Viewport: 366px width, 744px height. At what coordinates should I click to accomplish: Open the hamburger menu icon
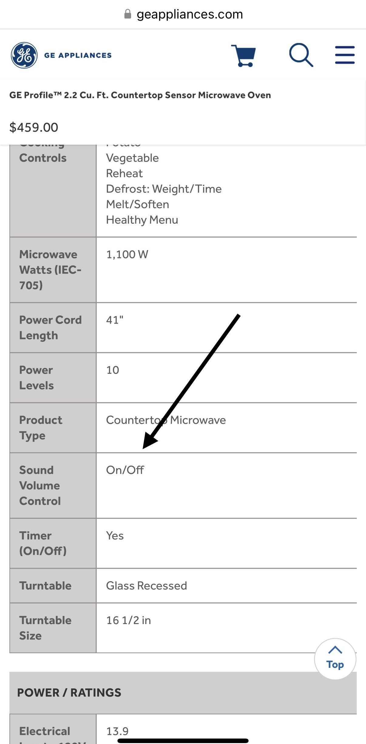(x=345, y=55)
